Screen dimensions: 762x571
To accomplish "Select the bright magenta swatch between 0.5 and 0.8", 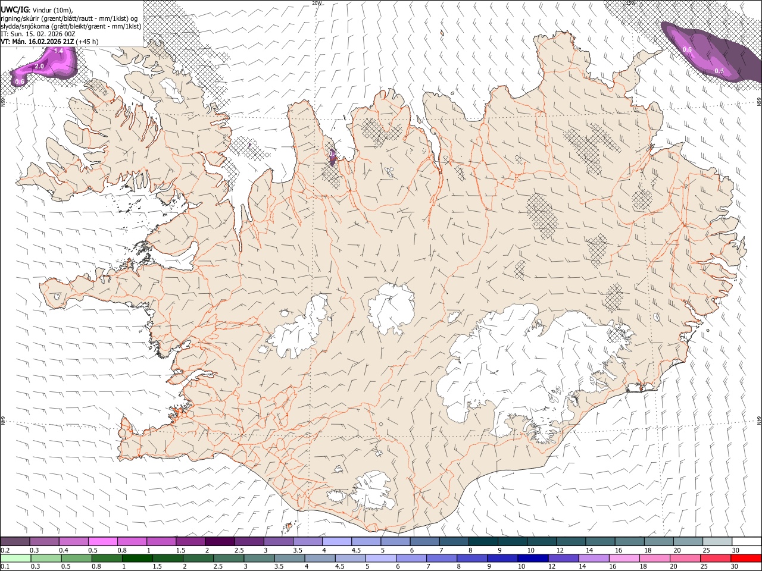I will click(103, 541).
